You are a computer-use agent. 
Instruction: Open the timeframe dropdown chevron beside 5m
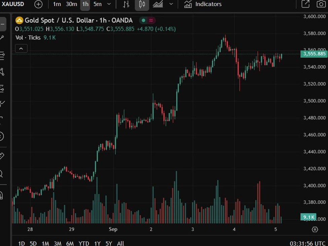coord(108,4)
